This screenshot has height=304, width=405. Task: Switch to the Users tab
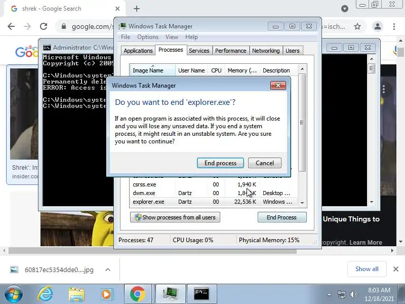[x=293, y=51]
